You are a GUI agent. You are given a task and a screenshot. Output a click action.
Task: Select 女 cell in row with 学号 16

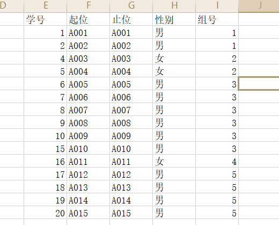coord(174,161)
